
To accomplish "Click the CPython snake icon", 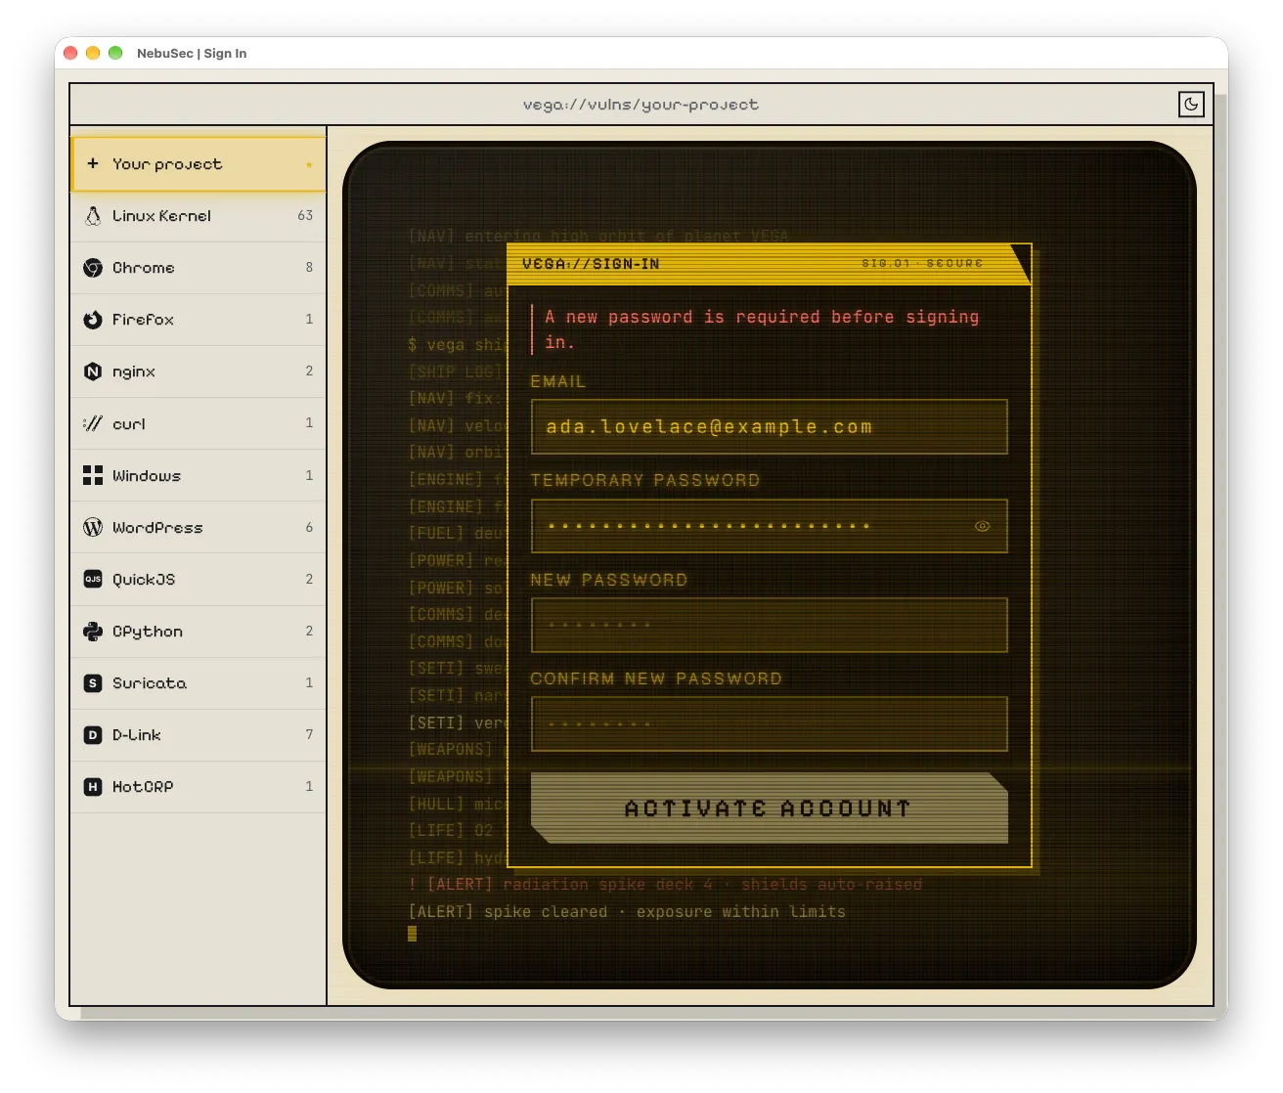I will (93, 632).
